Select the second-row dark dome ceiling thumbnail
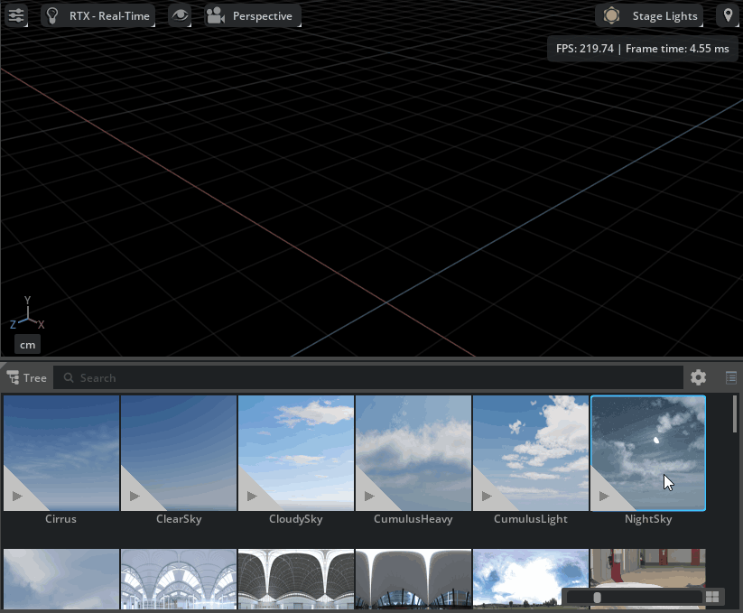The width and height of the screenshot is (743, 613). pyautogui.click(x=296, y=579)
